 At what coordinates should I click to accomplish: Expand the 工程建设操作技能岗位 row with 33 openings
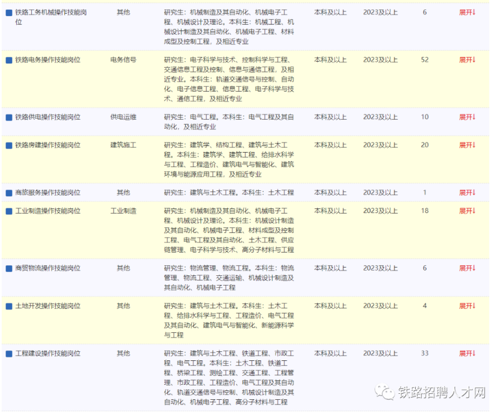467,354
